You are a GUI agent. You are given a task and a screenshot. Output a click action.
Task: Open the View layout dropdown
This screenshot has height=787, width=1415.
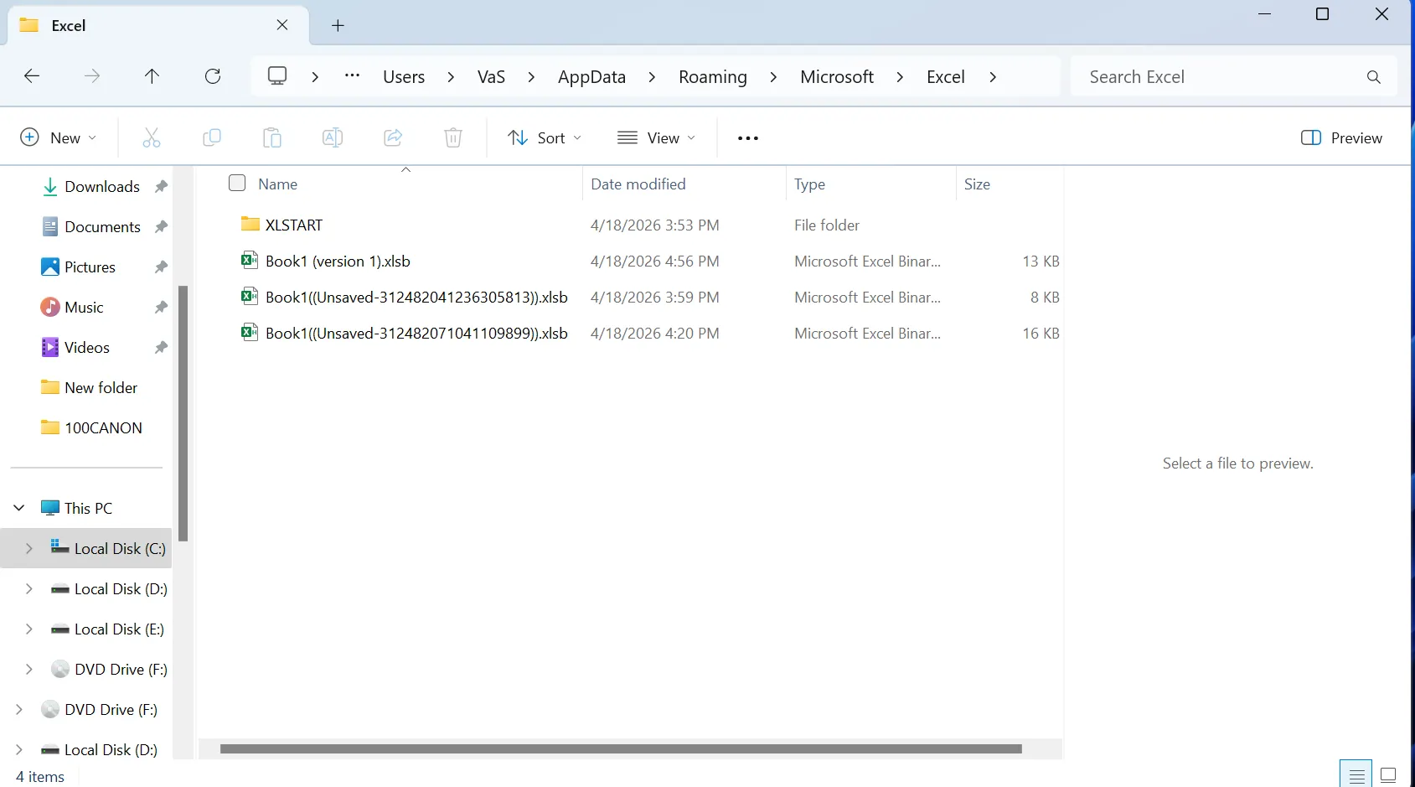(656, 137)
